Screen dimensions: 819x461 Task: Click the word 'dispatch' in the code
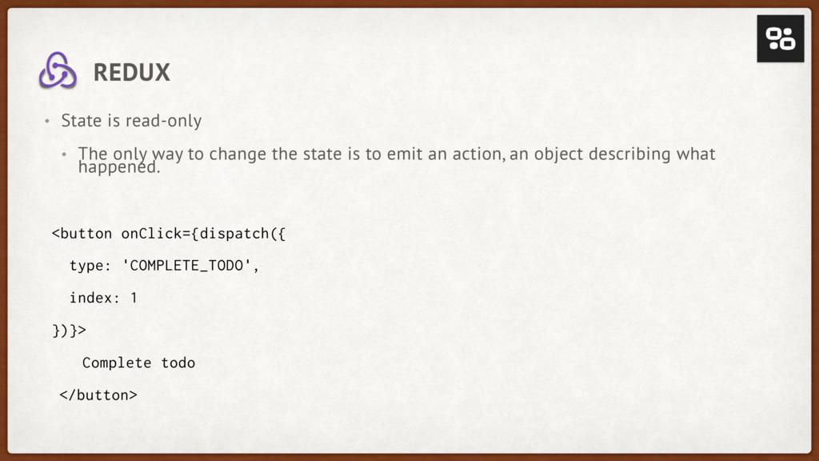(x=234, y=234)
